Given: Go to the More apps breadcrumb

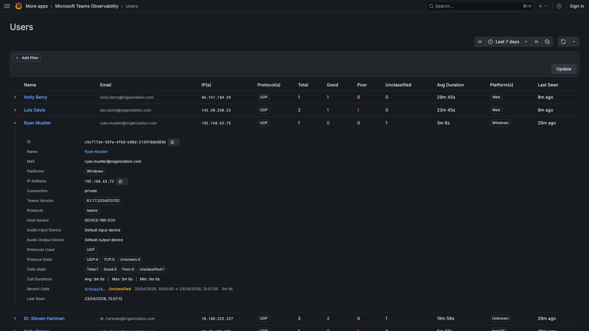Looking at the screenshot, I should click(x=37, y=6).
